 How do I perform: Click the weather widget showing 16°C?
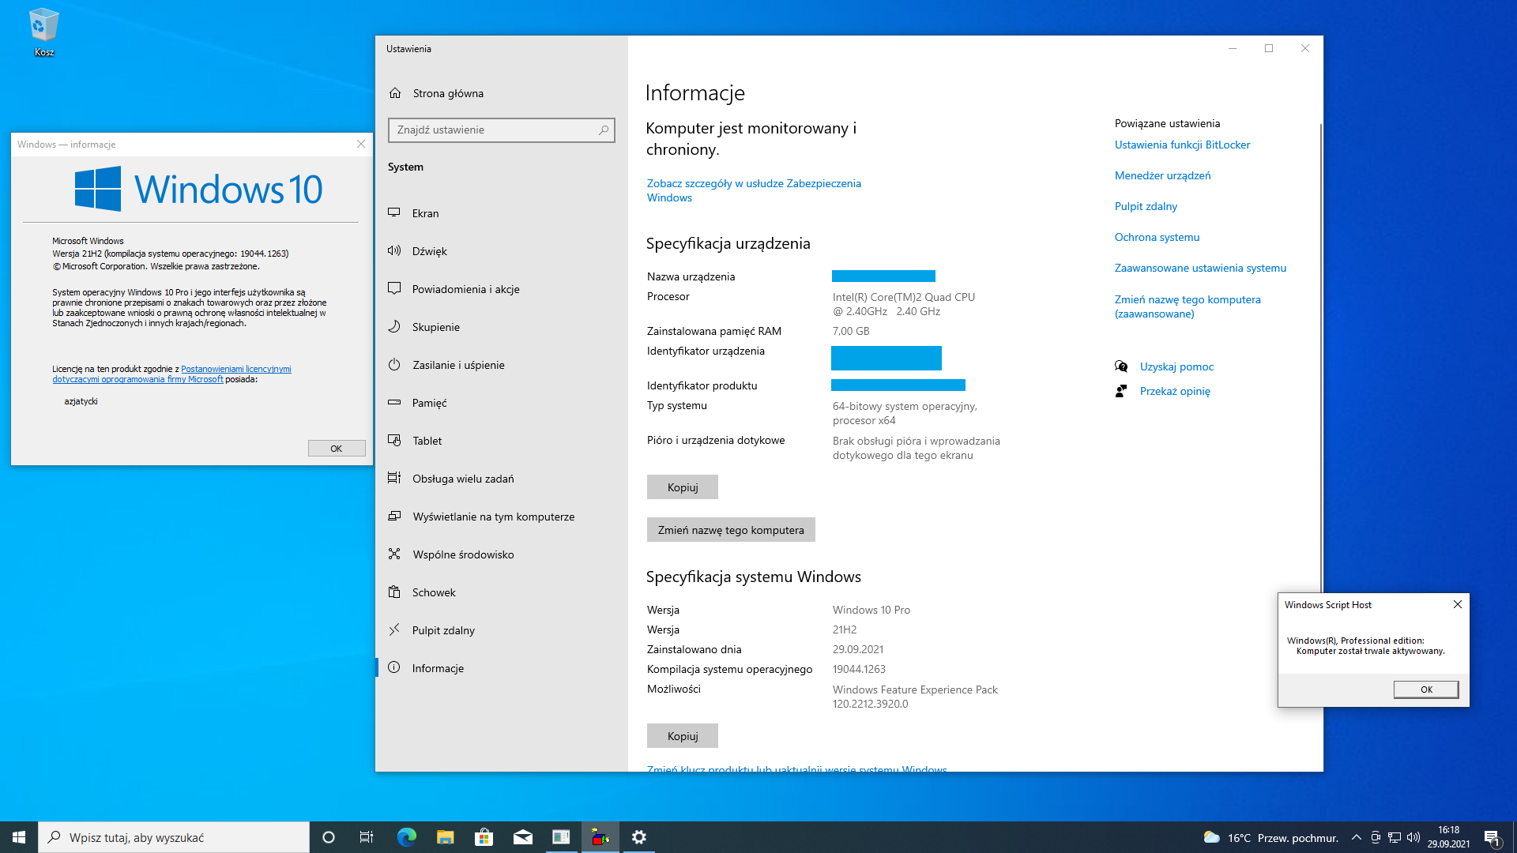coord(1270,837)
